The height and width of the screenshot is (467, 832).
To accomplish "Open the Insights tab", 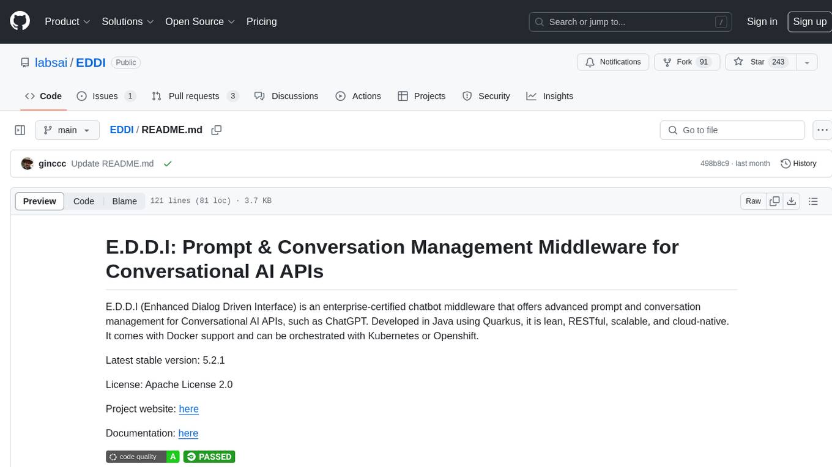I will point(550,96).
